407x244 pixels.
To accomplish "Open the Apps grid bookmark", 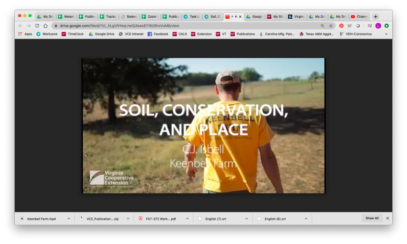I will click(25, 34).
